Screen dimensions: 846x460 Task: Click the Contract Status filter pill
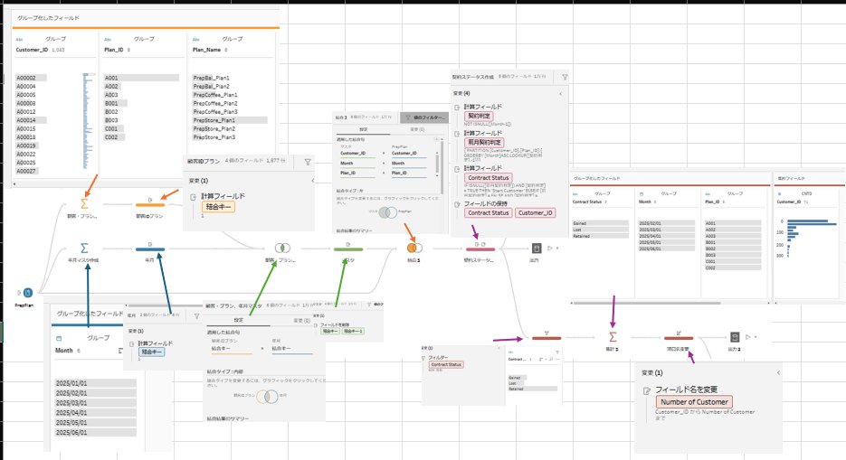click(446, 365)
